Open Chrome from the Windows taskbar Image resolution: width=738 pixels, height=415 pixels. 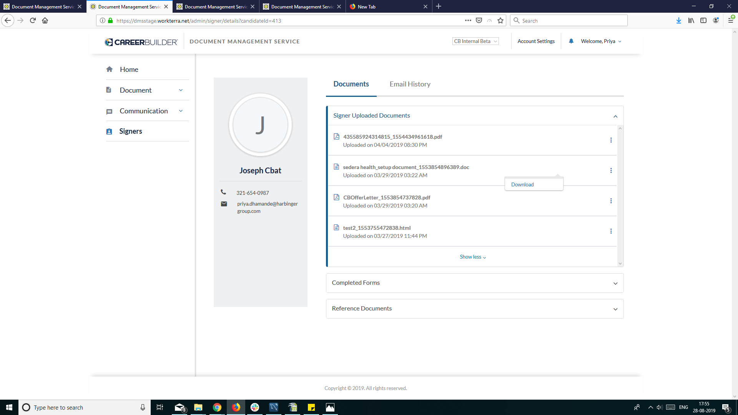[217, 407]
